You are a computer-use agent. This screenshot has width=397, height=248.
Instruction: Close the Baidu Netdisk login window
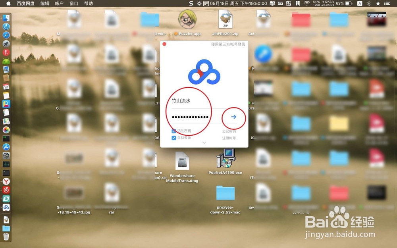point(164,44)
